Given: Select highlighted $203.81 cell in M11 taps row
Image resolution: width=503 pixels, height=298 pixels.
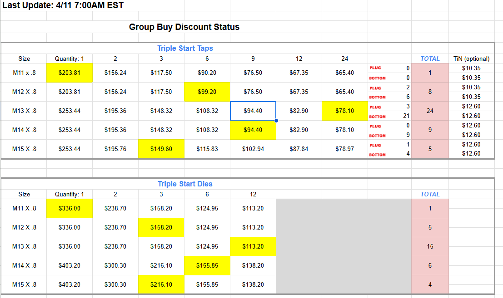Looking at the screenshot, I should tap(70, 73).
